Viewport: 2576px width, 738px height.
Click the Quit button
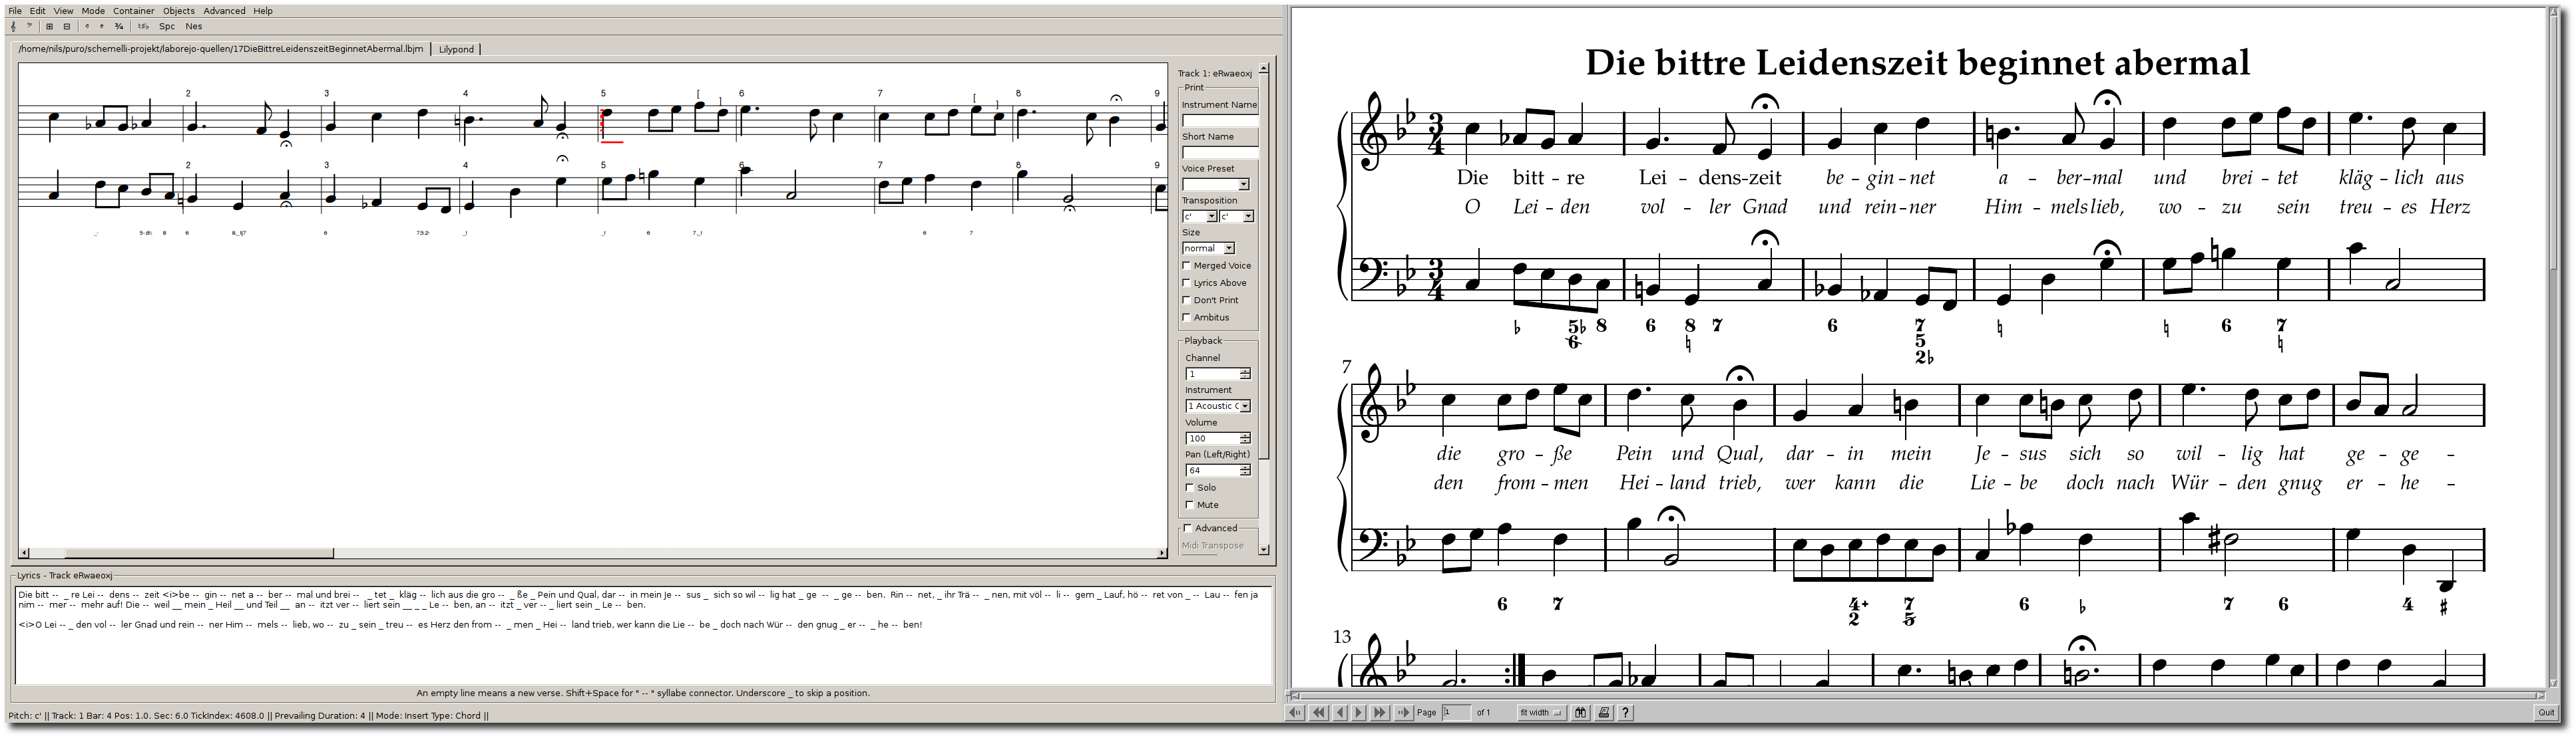2546,713
